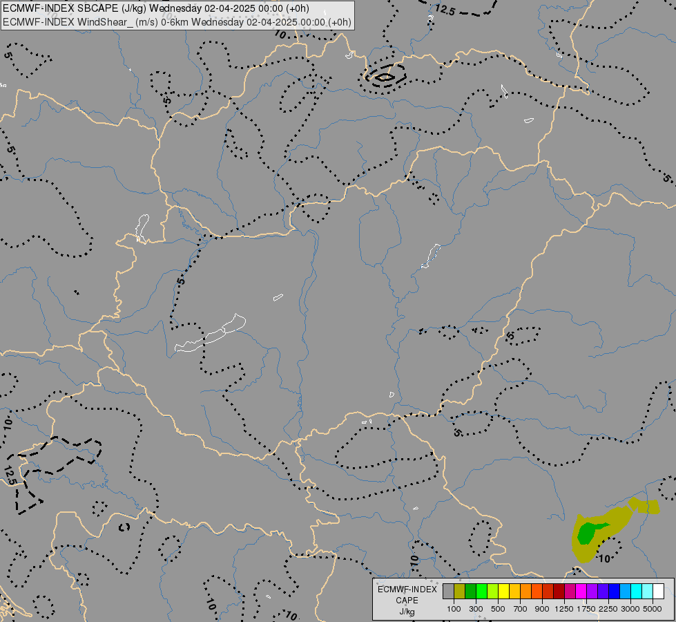
Task: Click the WindShear 0-6km title line
Action: [177, 22]
